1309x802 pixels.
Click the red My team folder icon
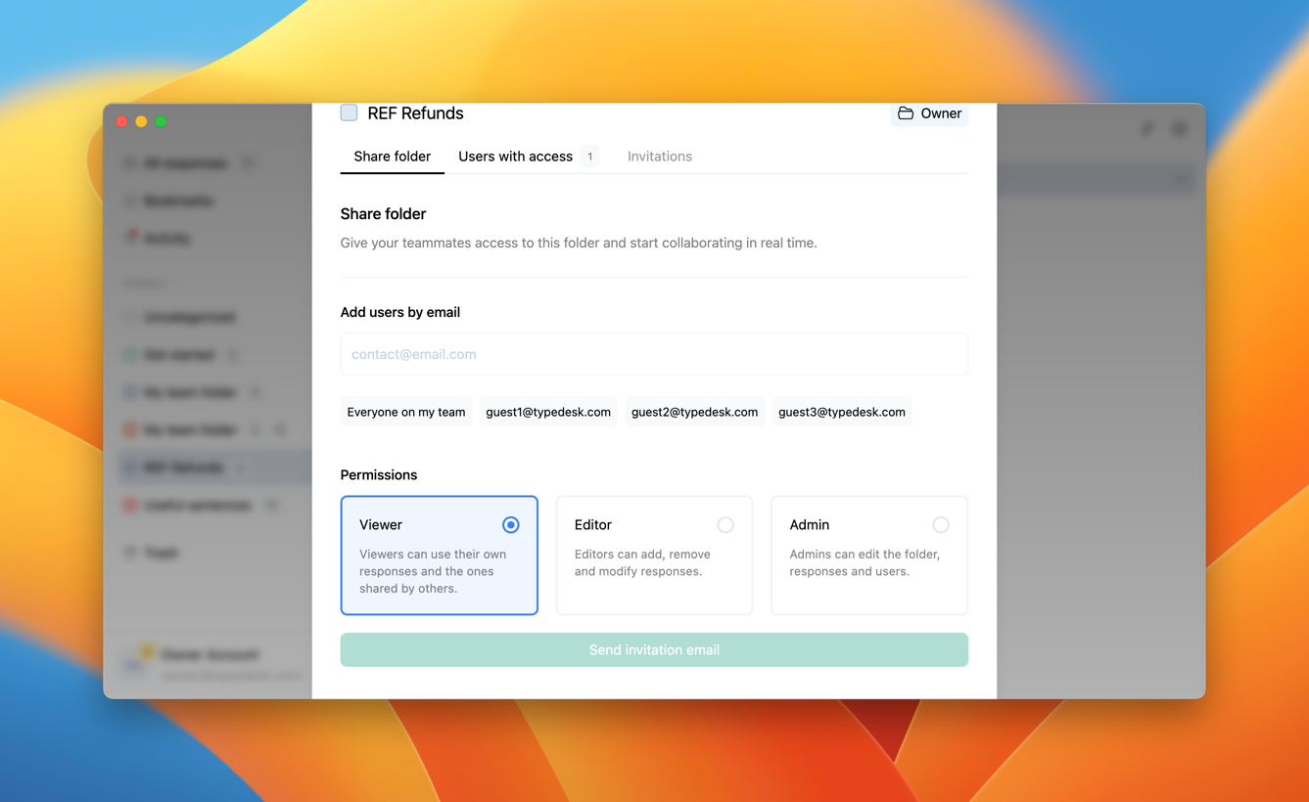point(130,429)
